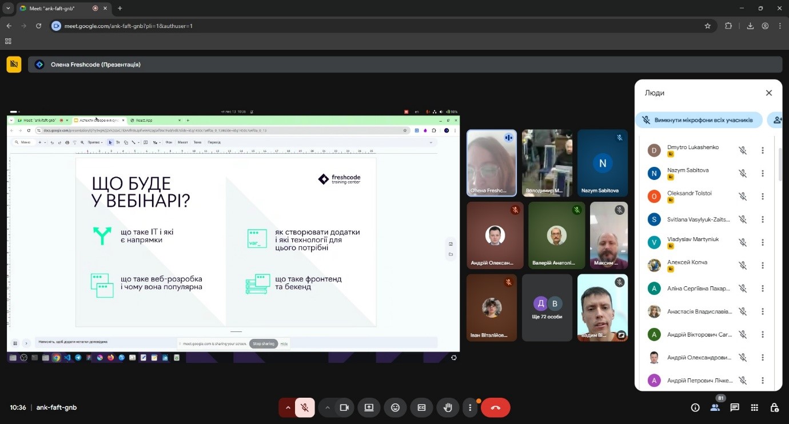Toggle the raise hand button
Viewport: 789px width, 424px height.
448,407
